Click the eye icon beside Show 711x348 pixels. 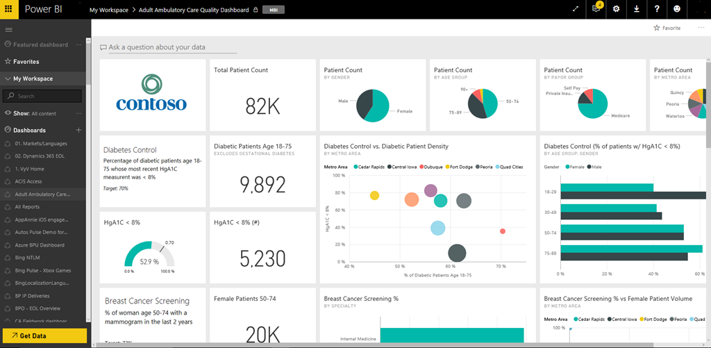(7, 113)
